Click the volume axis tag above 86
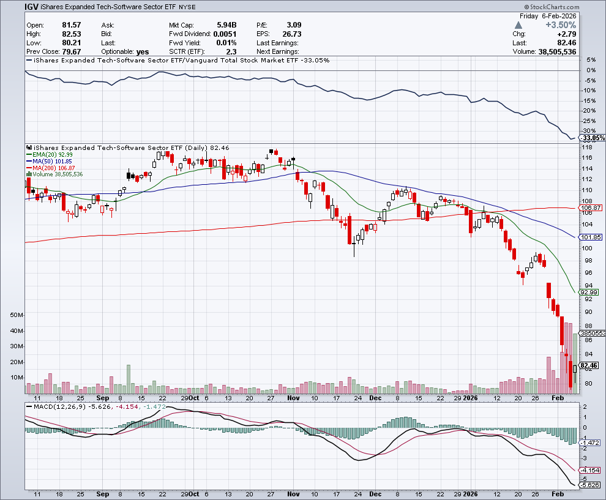 tap(593, 333)
